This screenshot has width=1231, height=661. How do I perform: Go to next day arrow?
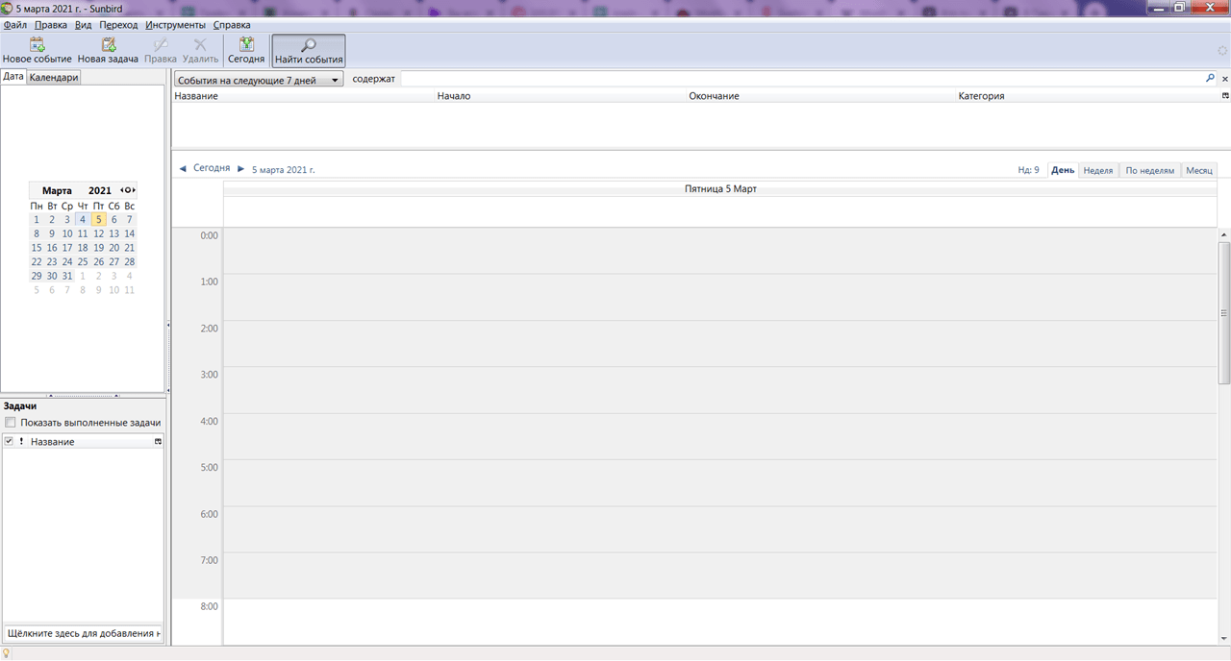[x=240, y=168]
